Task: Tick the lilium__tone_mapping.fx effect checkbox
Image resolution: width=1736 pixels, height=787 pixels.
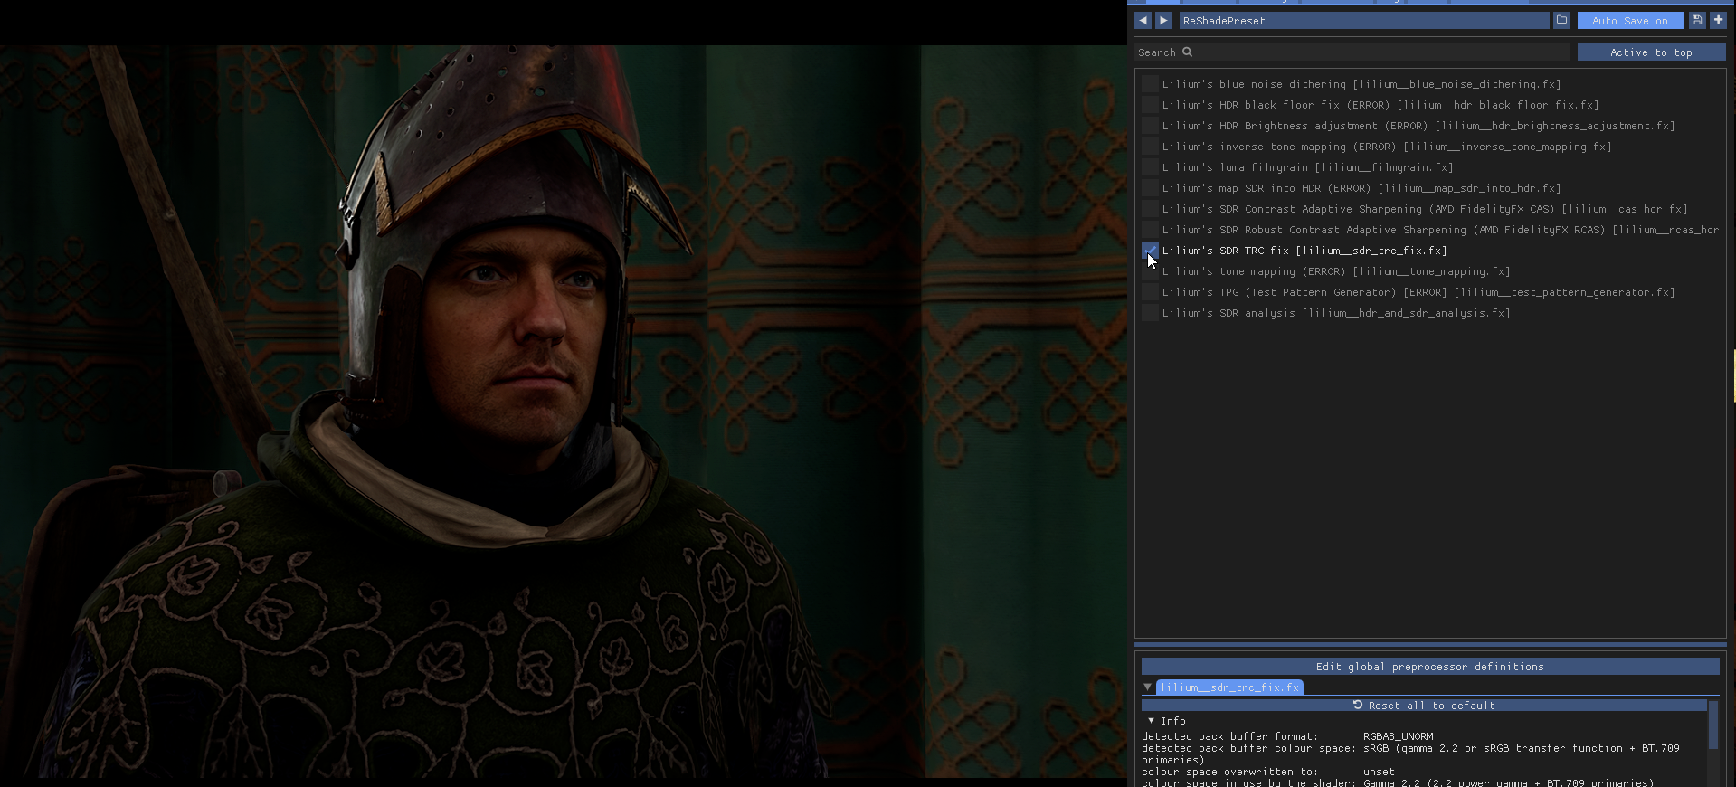Action: (1150, 271)
